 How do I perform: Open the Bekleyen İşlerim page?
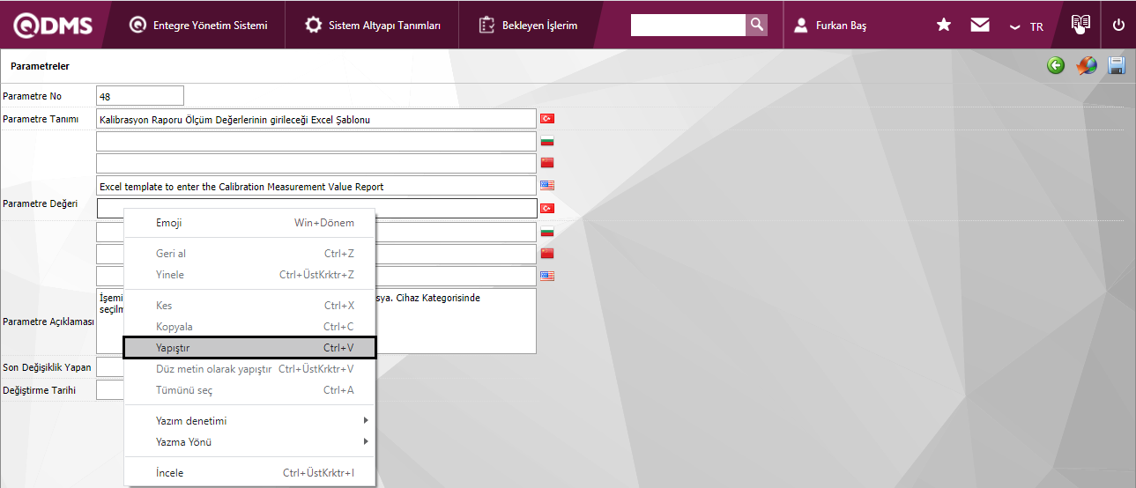click(x=529, y=26)
